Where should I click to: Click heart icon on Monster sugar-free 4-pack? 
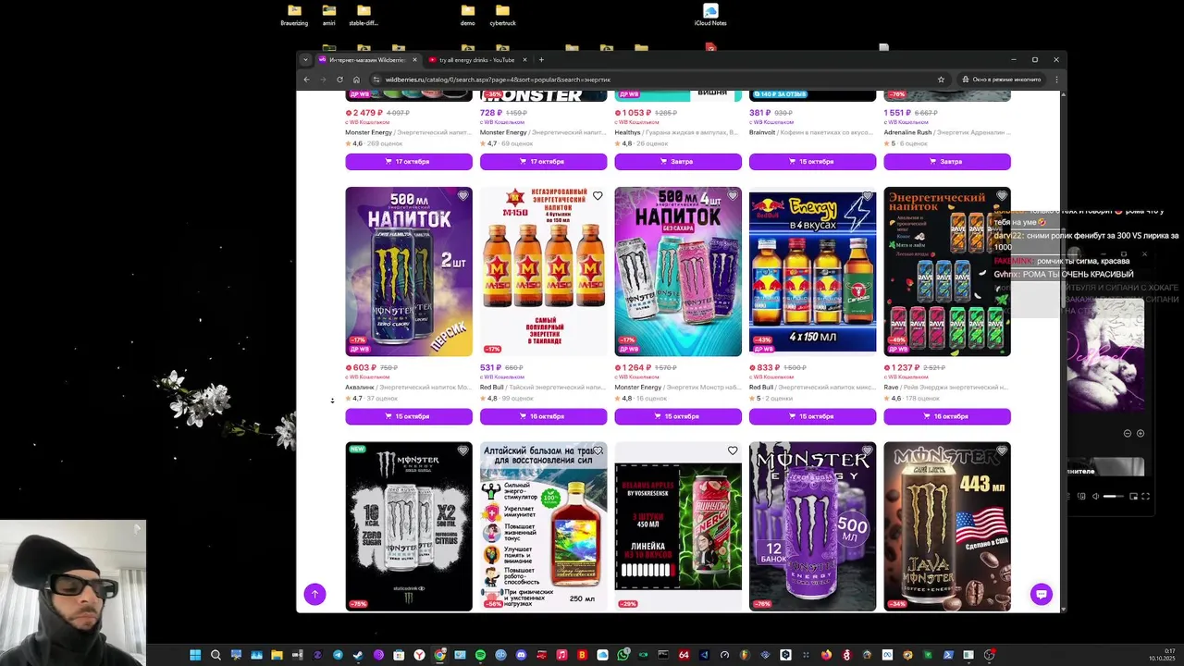[x=733, y=196]
